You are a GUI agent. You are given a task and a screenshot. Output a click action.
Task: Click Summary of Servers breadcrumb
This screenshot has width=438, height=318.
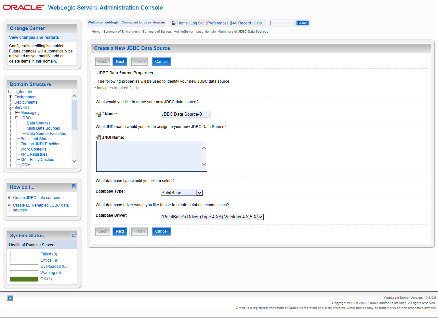157,32
